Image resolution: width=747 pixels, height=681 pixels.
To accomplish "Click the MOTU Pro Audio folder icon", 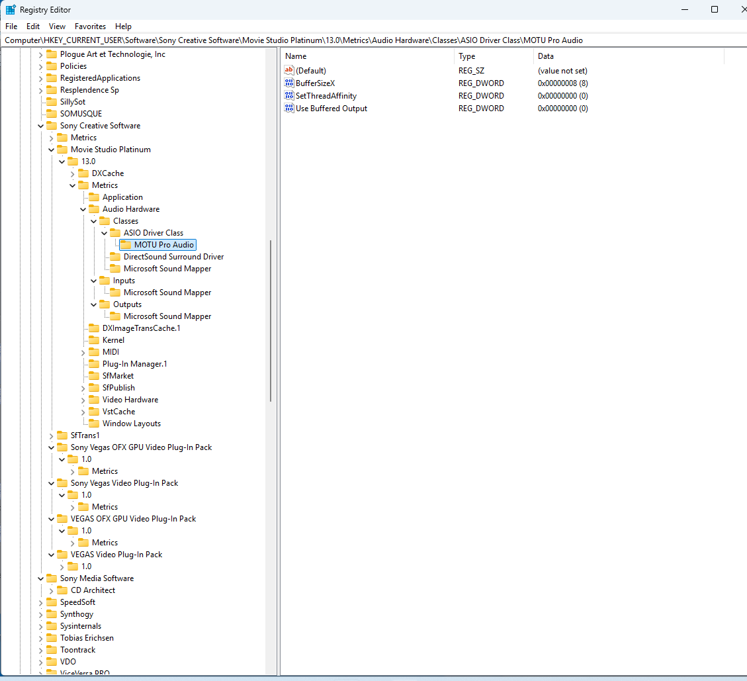I will tap(126, 245).
